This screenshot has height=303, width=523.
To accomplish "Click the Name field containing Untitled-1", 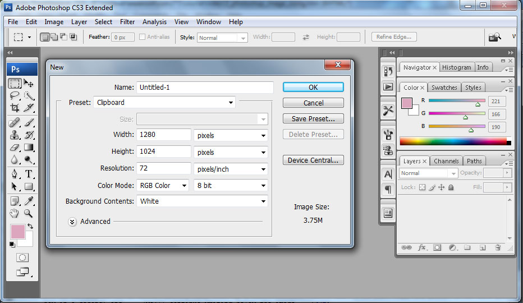I will tap(204, 88).
